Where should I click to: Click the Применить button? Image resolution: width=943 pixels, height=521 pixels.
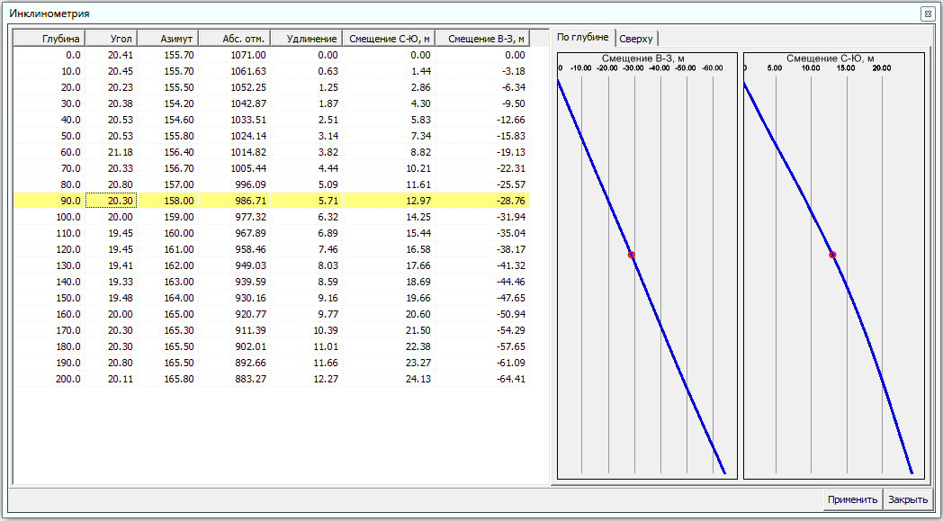point(852,499)
